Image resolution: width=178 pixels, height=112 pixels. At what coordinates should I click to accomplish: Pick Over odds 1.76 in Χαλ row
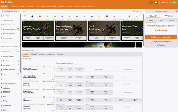(x=92, y=100)
